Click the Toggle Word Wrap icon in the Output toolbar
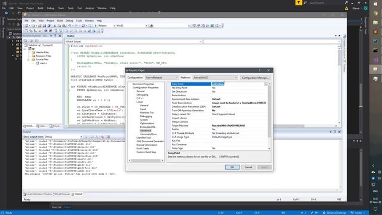 point(108,137)
